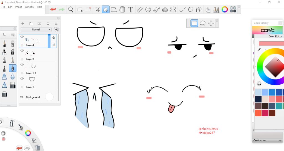Screen dimensions: 284x151
Task: Select the Flood Fill bucket tool
Action: point(122,9)
